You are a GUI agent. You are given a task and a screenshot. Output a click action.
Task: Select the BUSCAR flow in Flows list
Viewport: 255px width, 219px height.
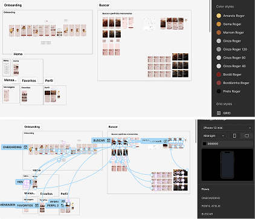point(207,214)
